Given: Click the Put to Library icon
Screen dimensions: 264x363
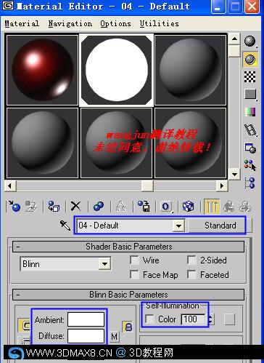Looking at the screenshot, I should click(144, 207).
